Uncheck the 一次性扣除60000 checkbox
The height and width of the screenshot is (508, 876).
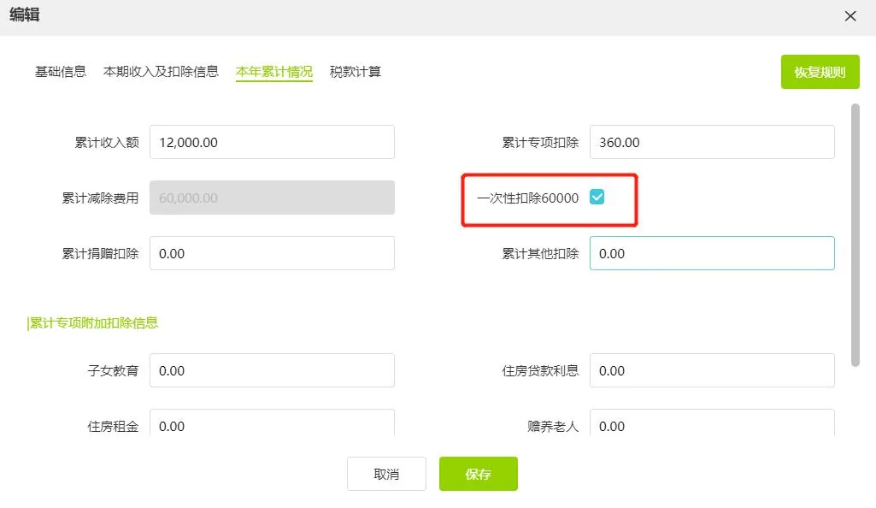point(597,198)
